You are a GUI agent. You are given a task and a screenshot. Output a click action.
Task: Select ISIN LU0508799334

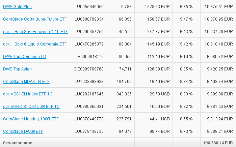(89, 19)
